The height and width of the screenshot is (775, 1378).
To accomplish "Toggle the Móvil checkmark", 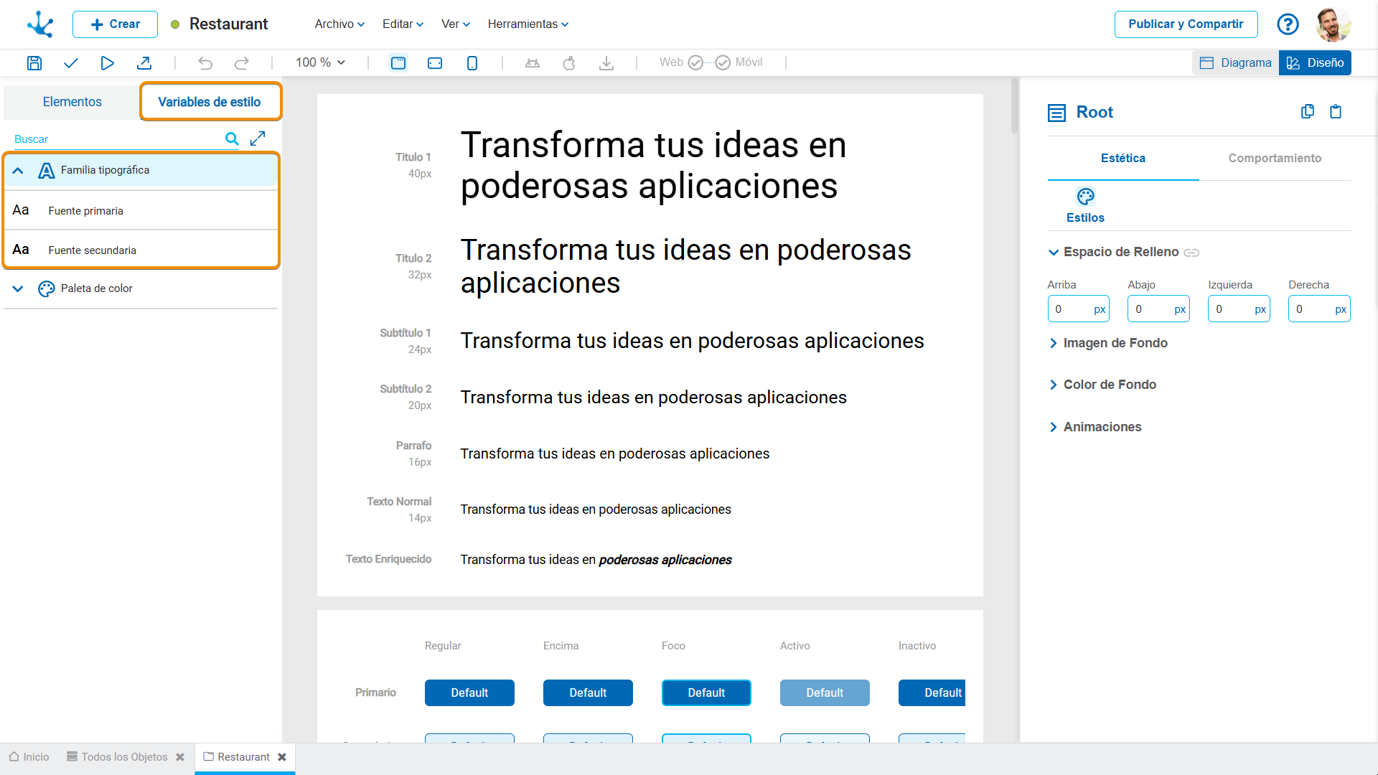I will point(723,62).
